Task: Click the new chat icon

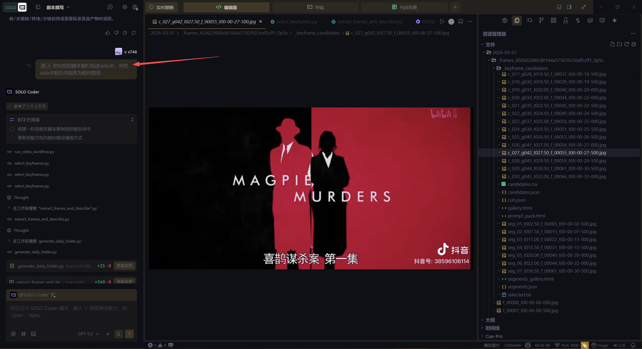Action: (x=110, y=8)
